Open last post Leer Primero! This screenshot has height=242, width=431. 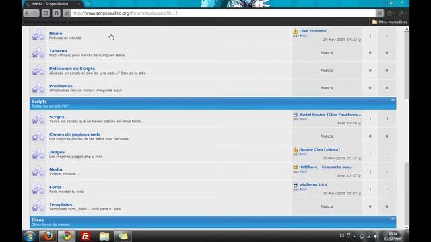(x=312, y=31)
